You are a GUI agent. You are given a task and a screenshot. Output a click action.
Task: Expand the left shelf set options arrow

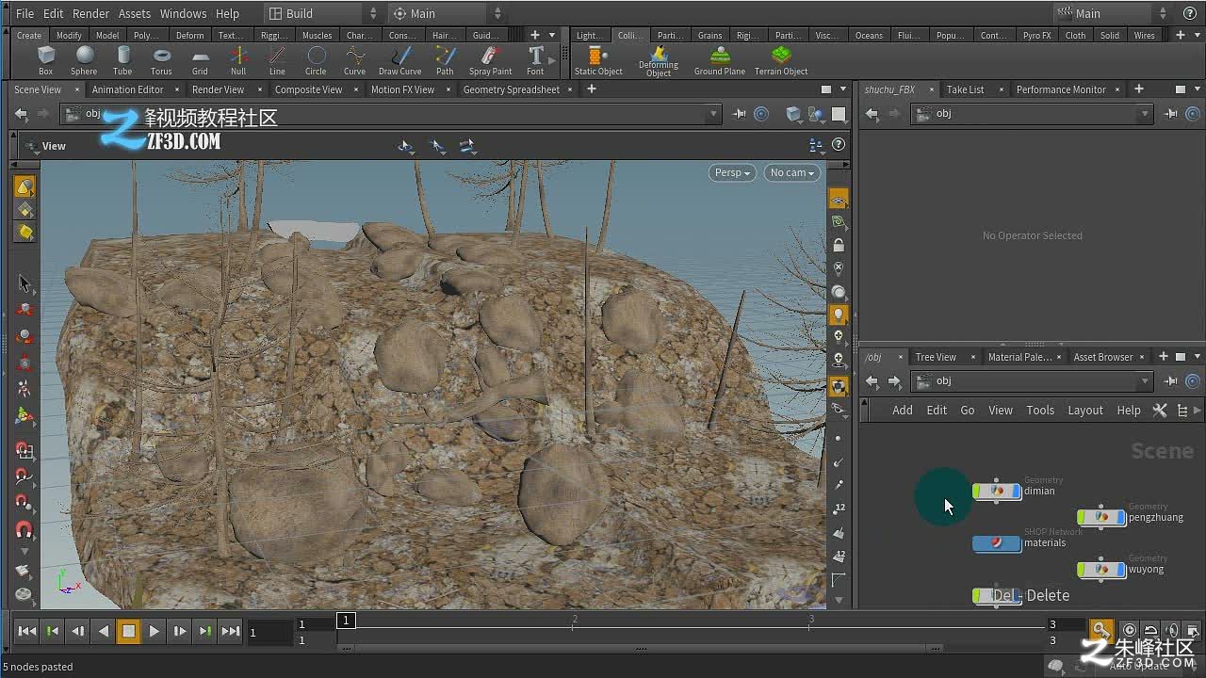552,35
